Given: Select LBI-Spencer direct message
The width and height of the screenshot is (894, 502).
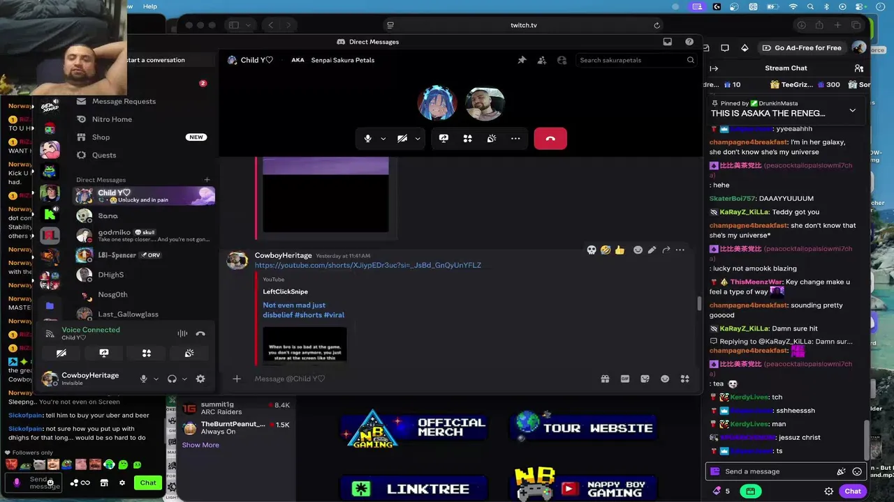Looking at the screenshot, I should click(143, 255).
